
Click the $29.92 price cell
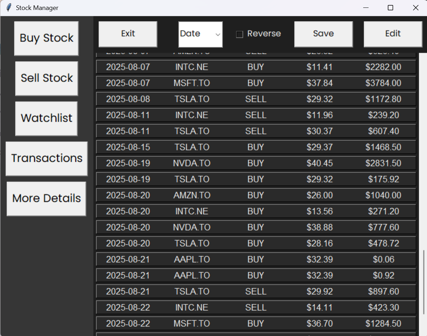pyautogui.click(x=320, y=291)
